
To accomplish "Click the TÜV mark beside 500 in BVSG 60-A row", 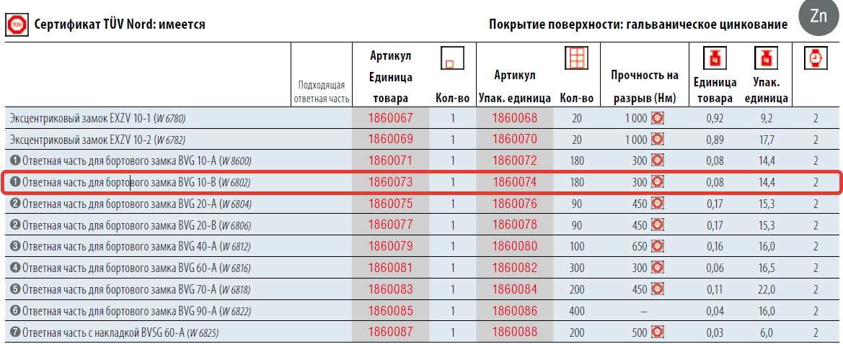I will tap(658, 332).
